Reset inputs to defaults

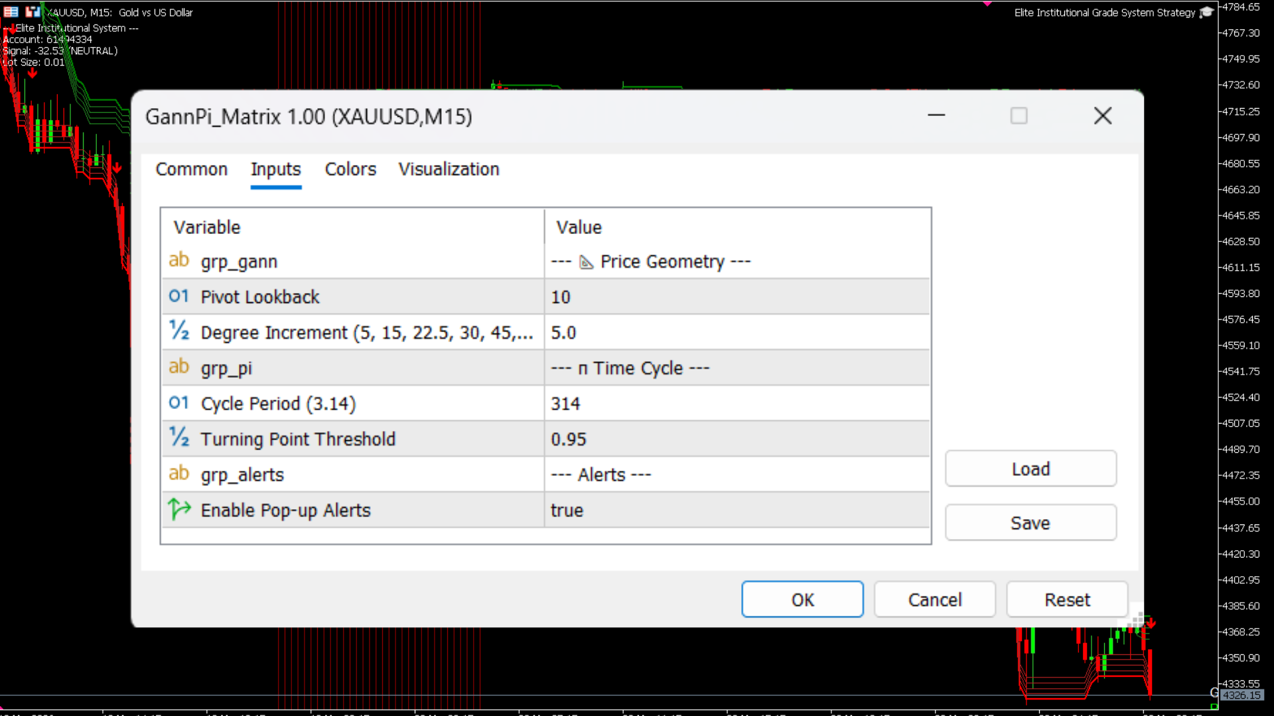click(x=1066, y=599)
